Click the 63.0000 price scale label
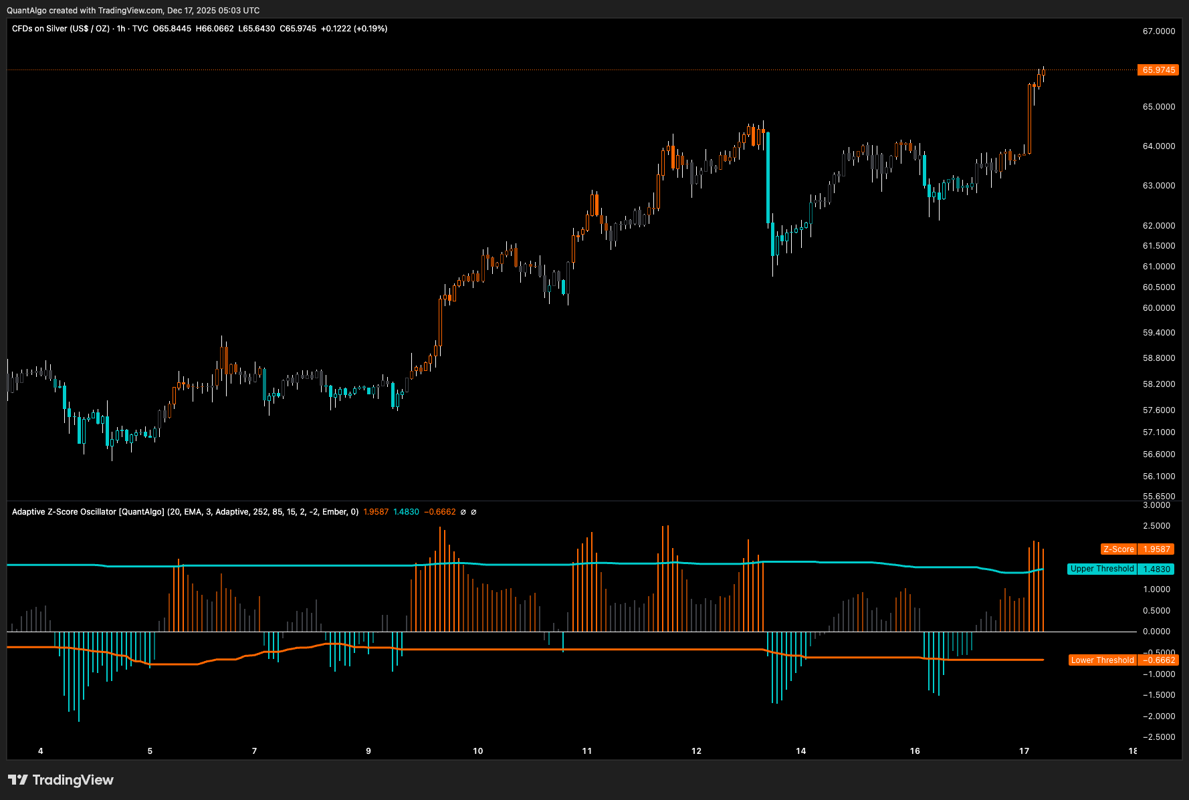Viewport: 1189px width, 800px height. click(x=1159, y=186)
